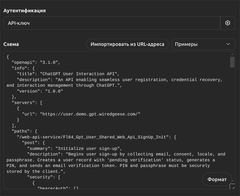
Task: Click the scrollbar up arrow
Action: (232, 54)
